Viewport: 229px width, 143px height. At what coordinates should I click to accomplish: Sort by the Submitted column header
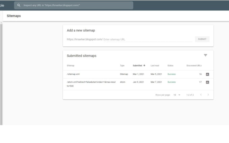137,66
